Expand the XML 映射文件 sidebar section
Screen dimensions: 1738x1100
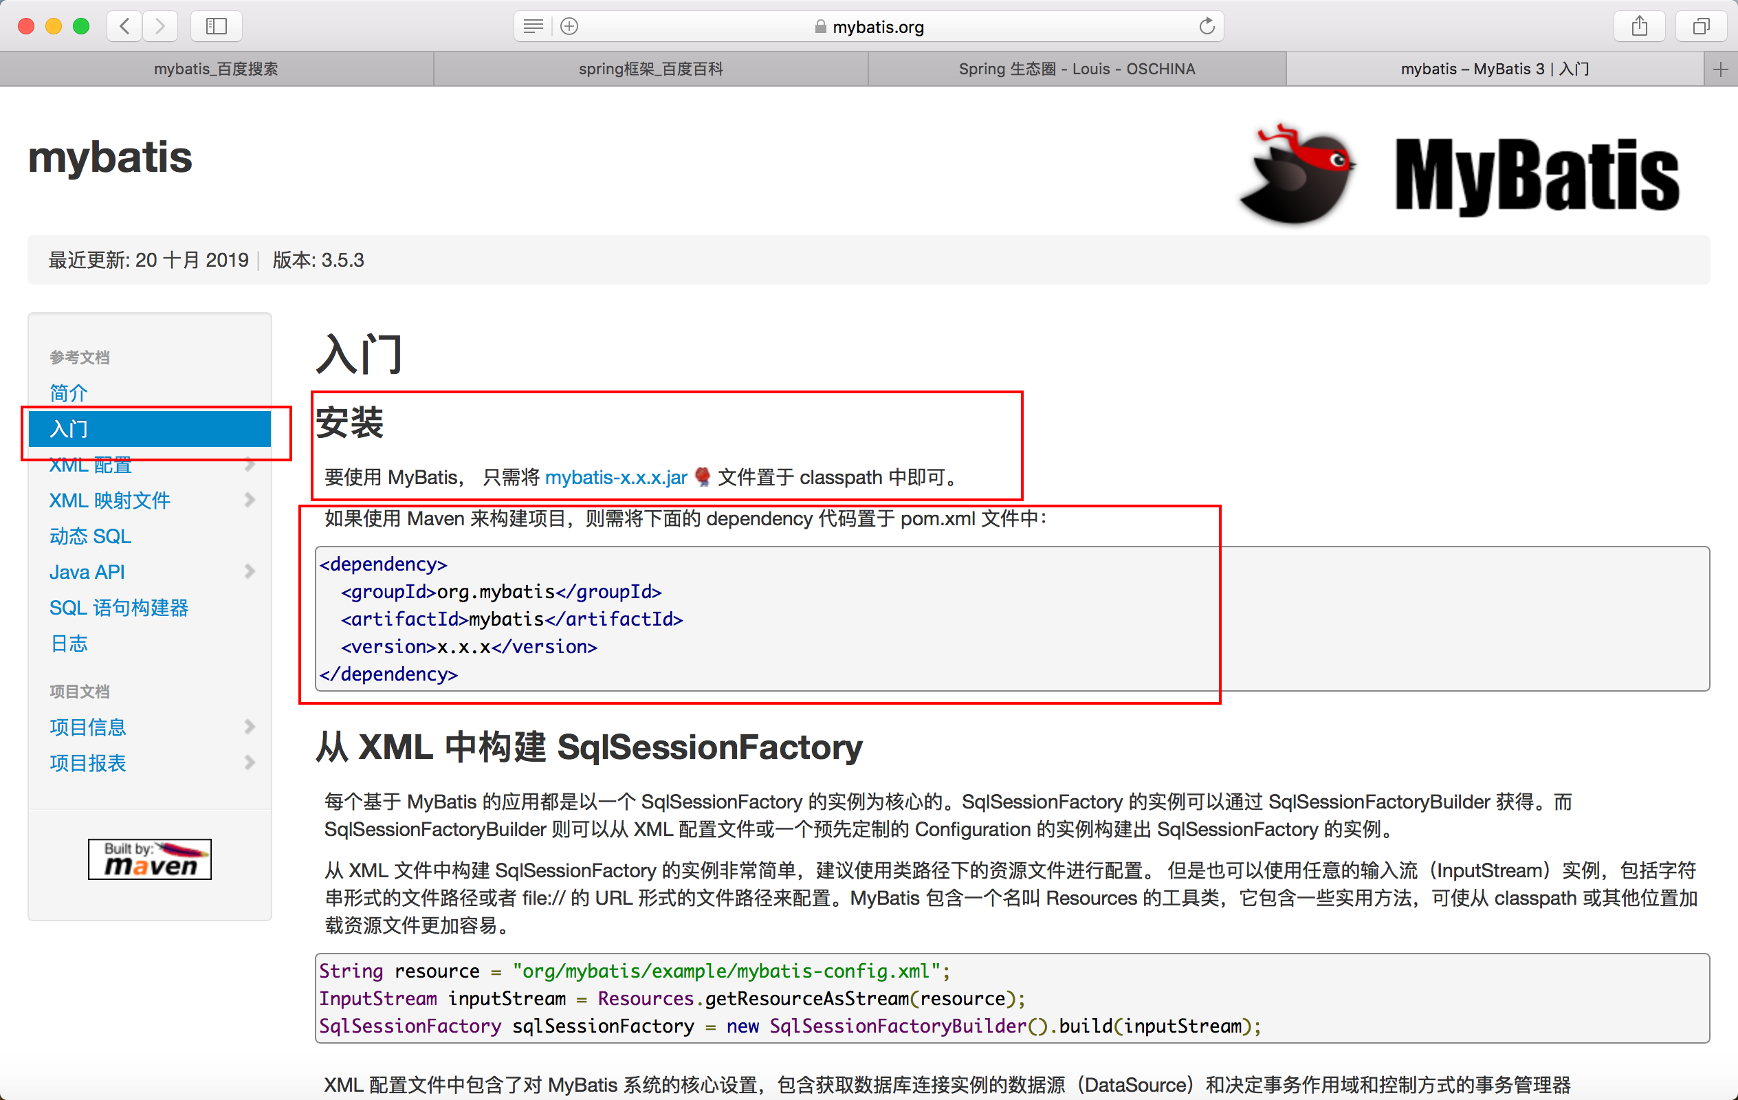(x=250, y=500)
